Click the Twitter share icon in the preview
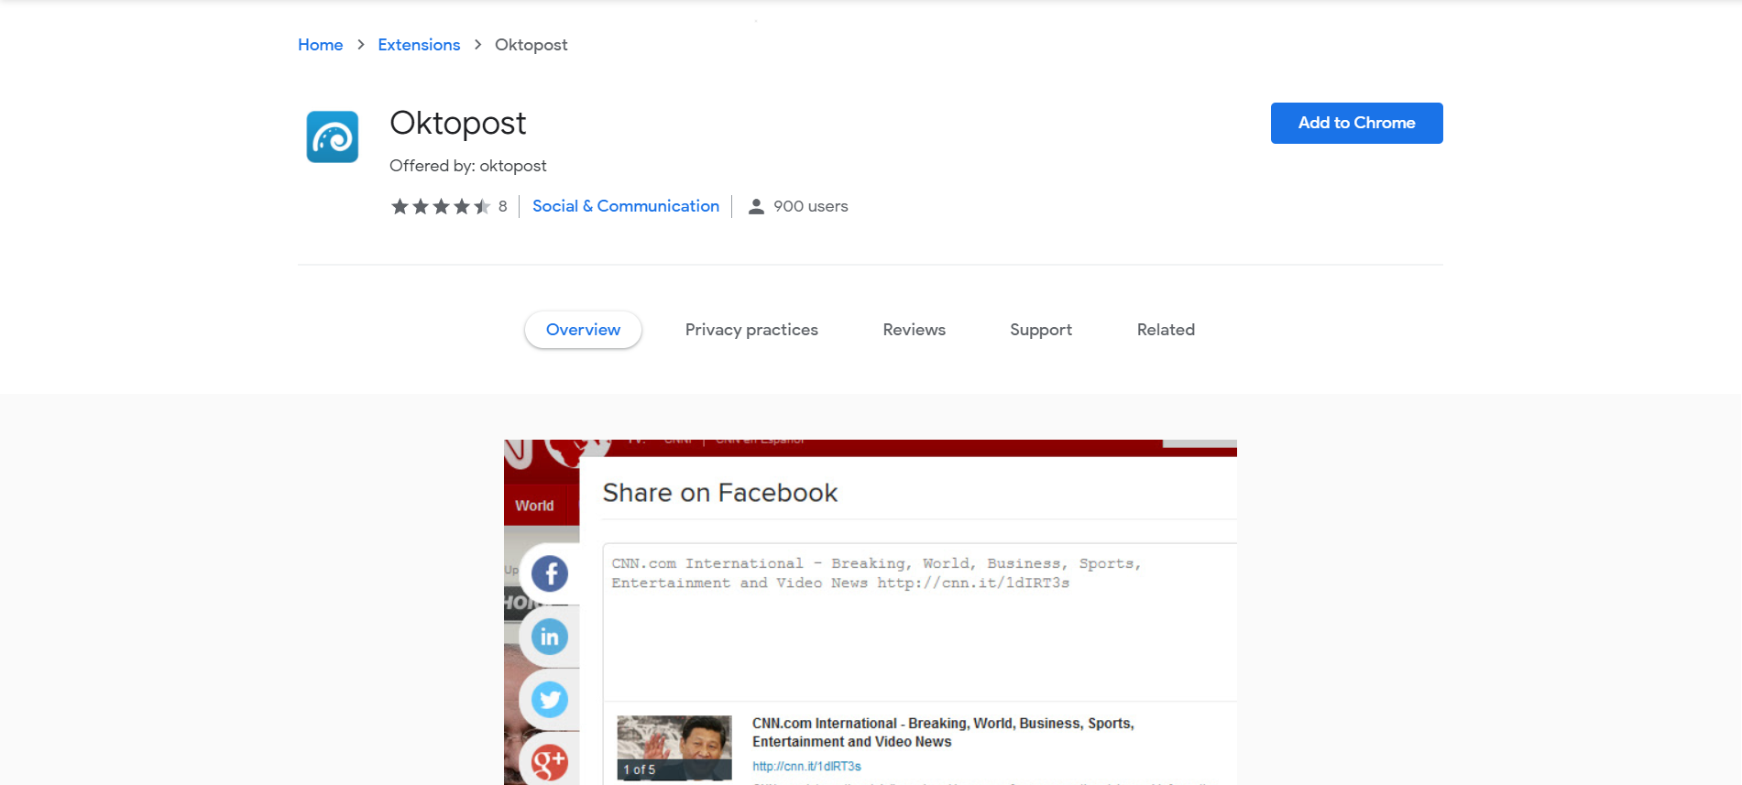 tap(550, 700)
